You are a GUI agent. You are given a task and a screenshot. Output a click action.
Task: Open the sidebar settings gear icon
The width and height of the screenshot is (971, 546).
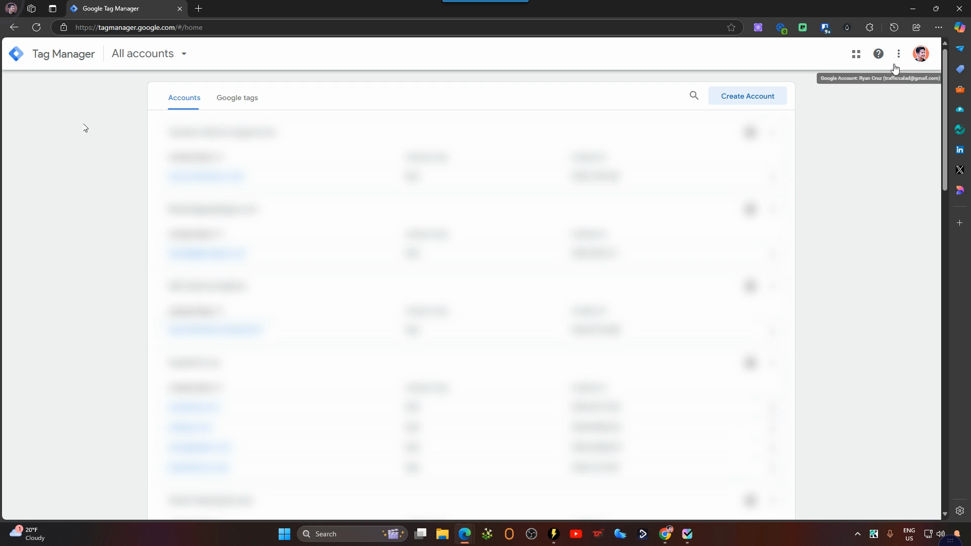tap(960, 511)
